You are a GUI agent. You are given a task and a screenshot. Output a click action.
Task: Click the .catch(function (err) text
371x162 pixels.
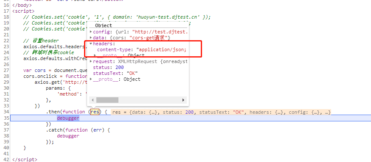click(x=78, y=130)
